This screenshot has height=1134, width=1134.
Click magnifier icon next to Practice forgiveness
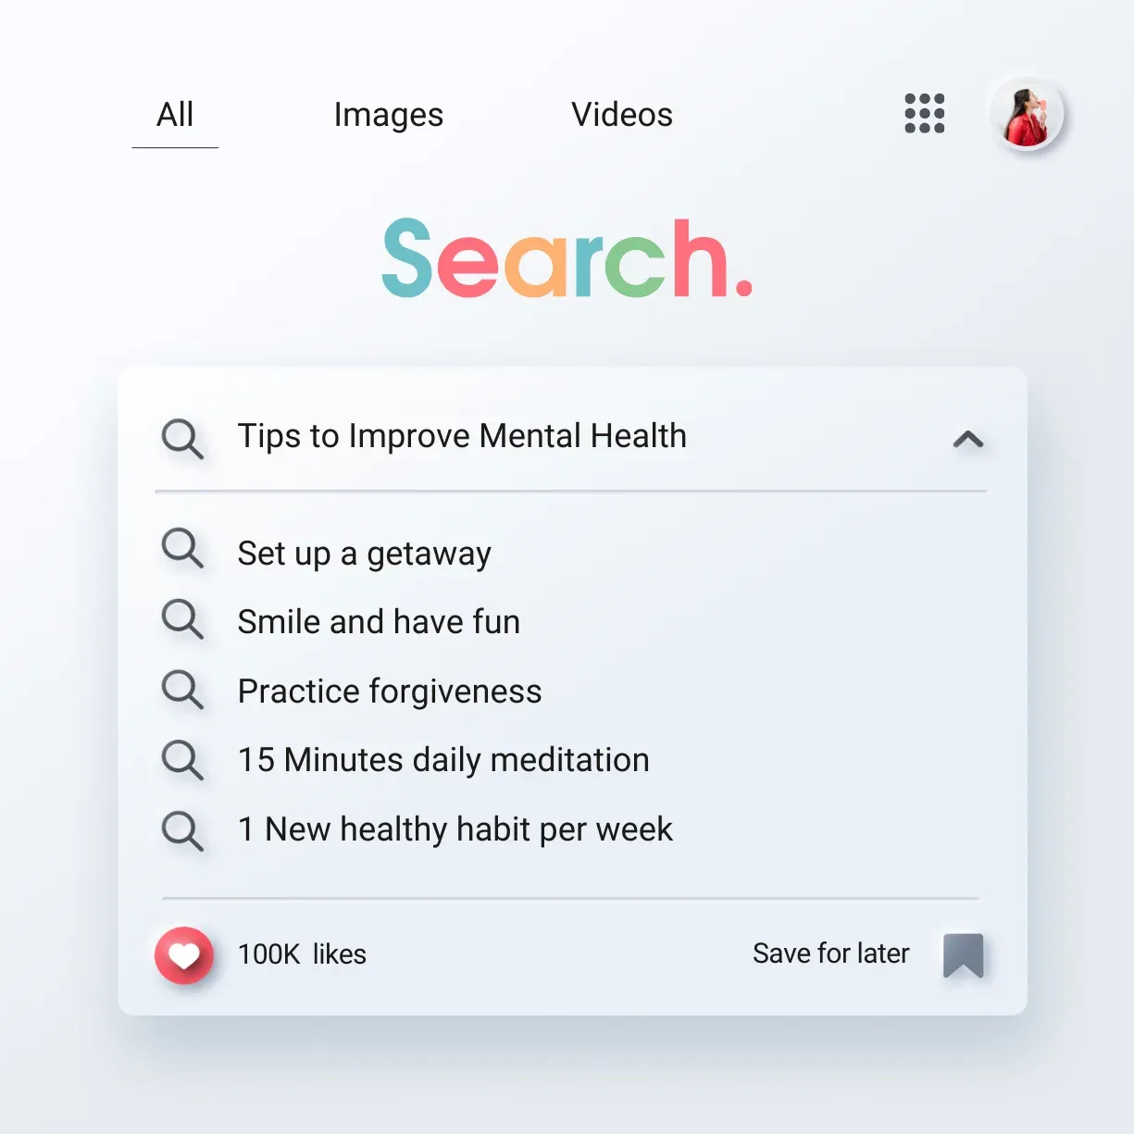pyautogui.click(x=182, y=690)
